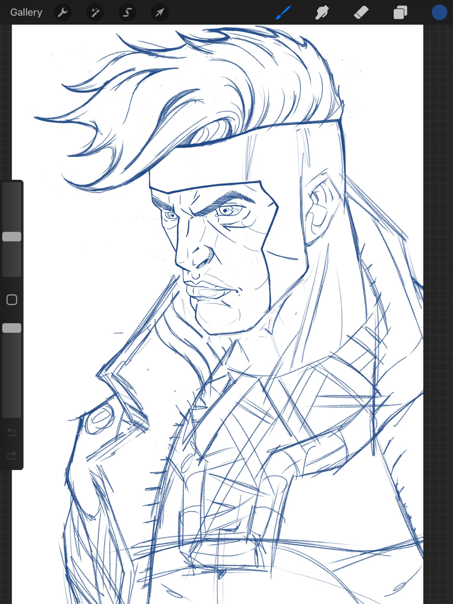Open the Gallery view
Image resolution: width=453 pixels, height=604 pixels.
[x=26, y=12]
